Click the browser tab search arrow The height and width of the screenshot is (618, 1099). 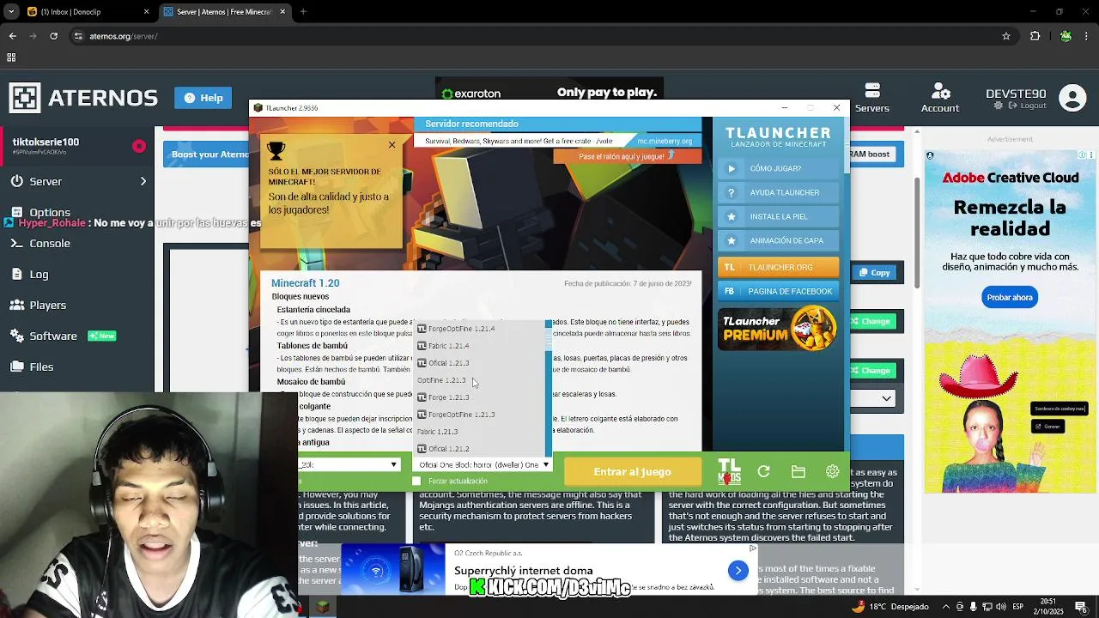pyautogui.click(x=11, y=12)
